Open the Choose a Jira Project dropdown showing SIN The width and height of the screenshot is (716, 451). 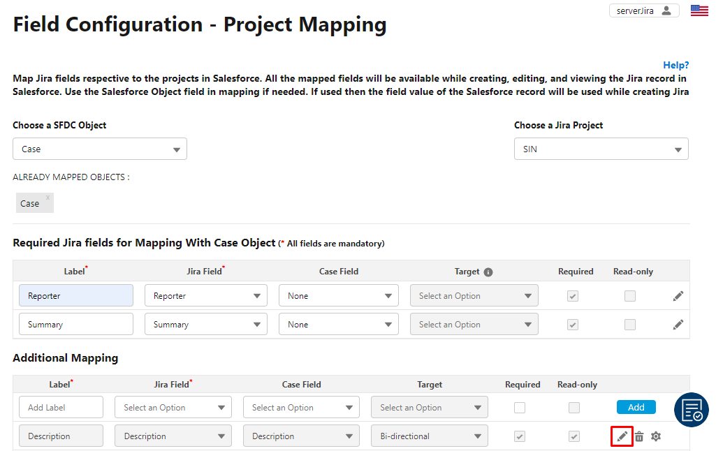point(601,149)
